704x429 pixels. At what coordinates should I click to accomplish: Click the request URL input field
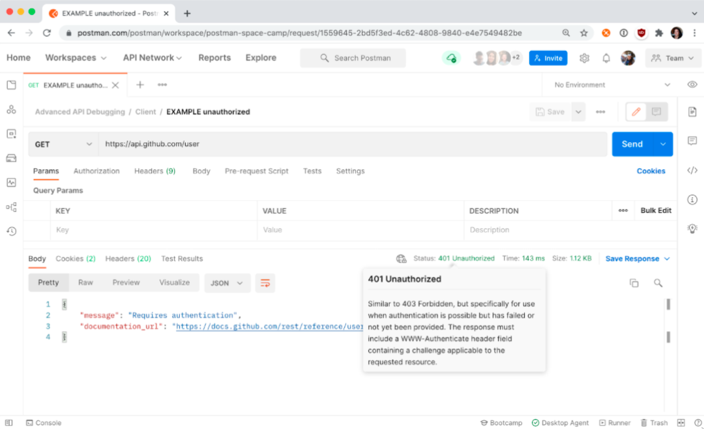coord(352,144)
